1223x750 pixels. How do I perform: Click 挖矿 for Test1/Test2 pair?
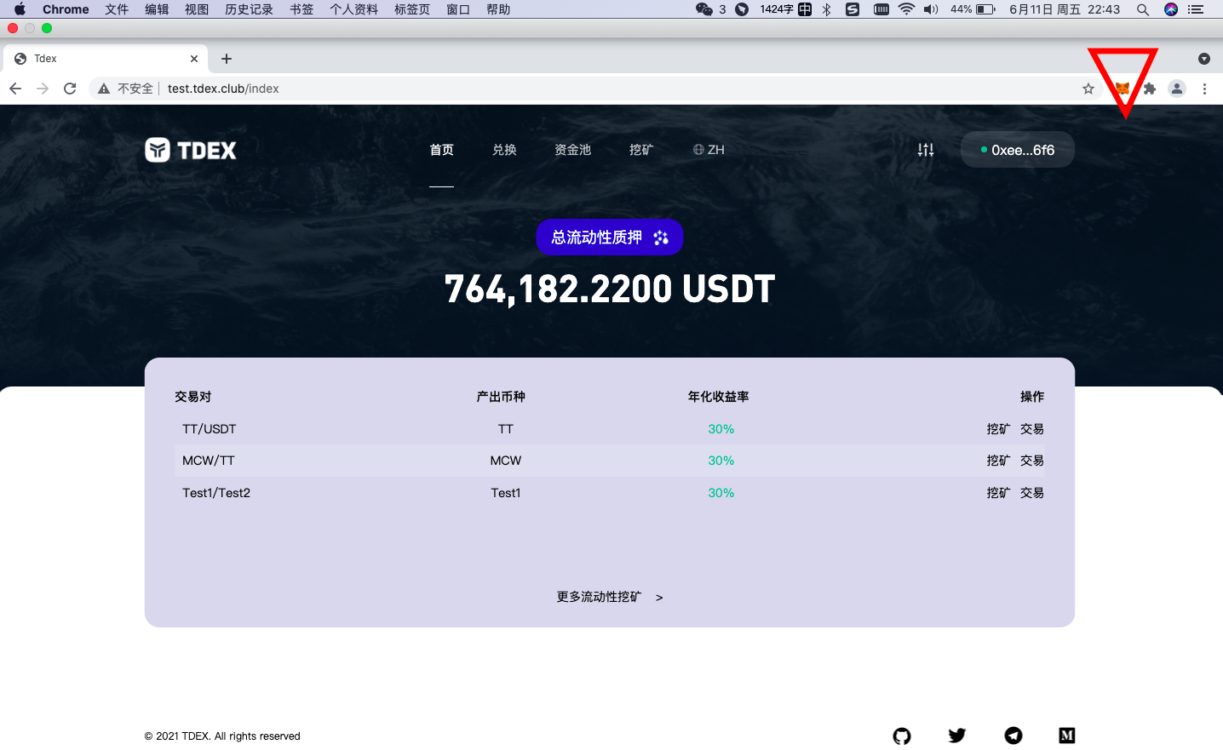[x=998, y=493]
